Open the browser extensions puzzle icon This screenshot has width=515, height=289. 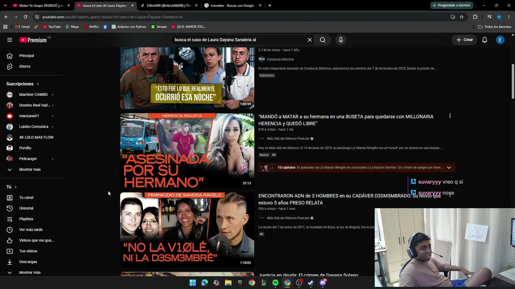click(x=475, y=17)
